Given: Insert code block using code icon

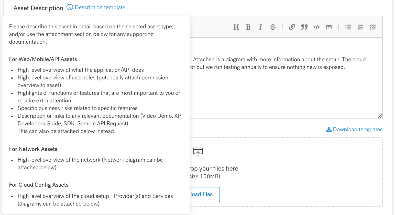Looking at the screenshot, I should [316, 27].
